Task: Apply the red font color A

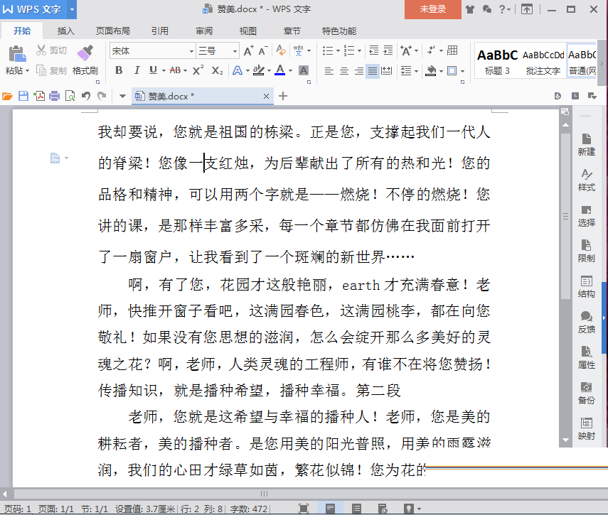Action: [x=279, y=70]
